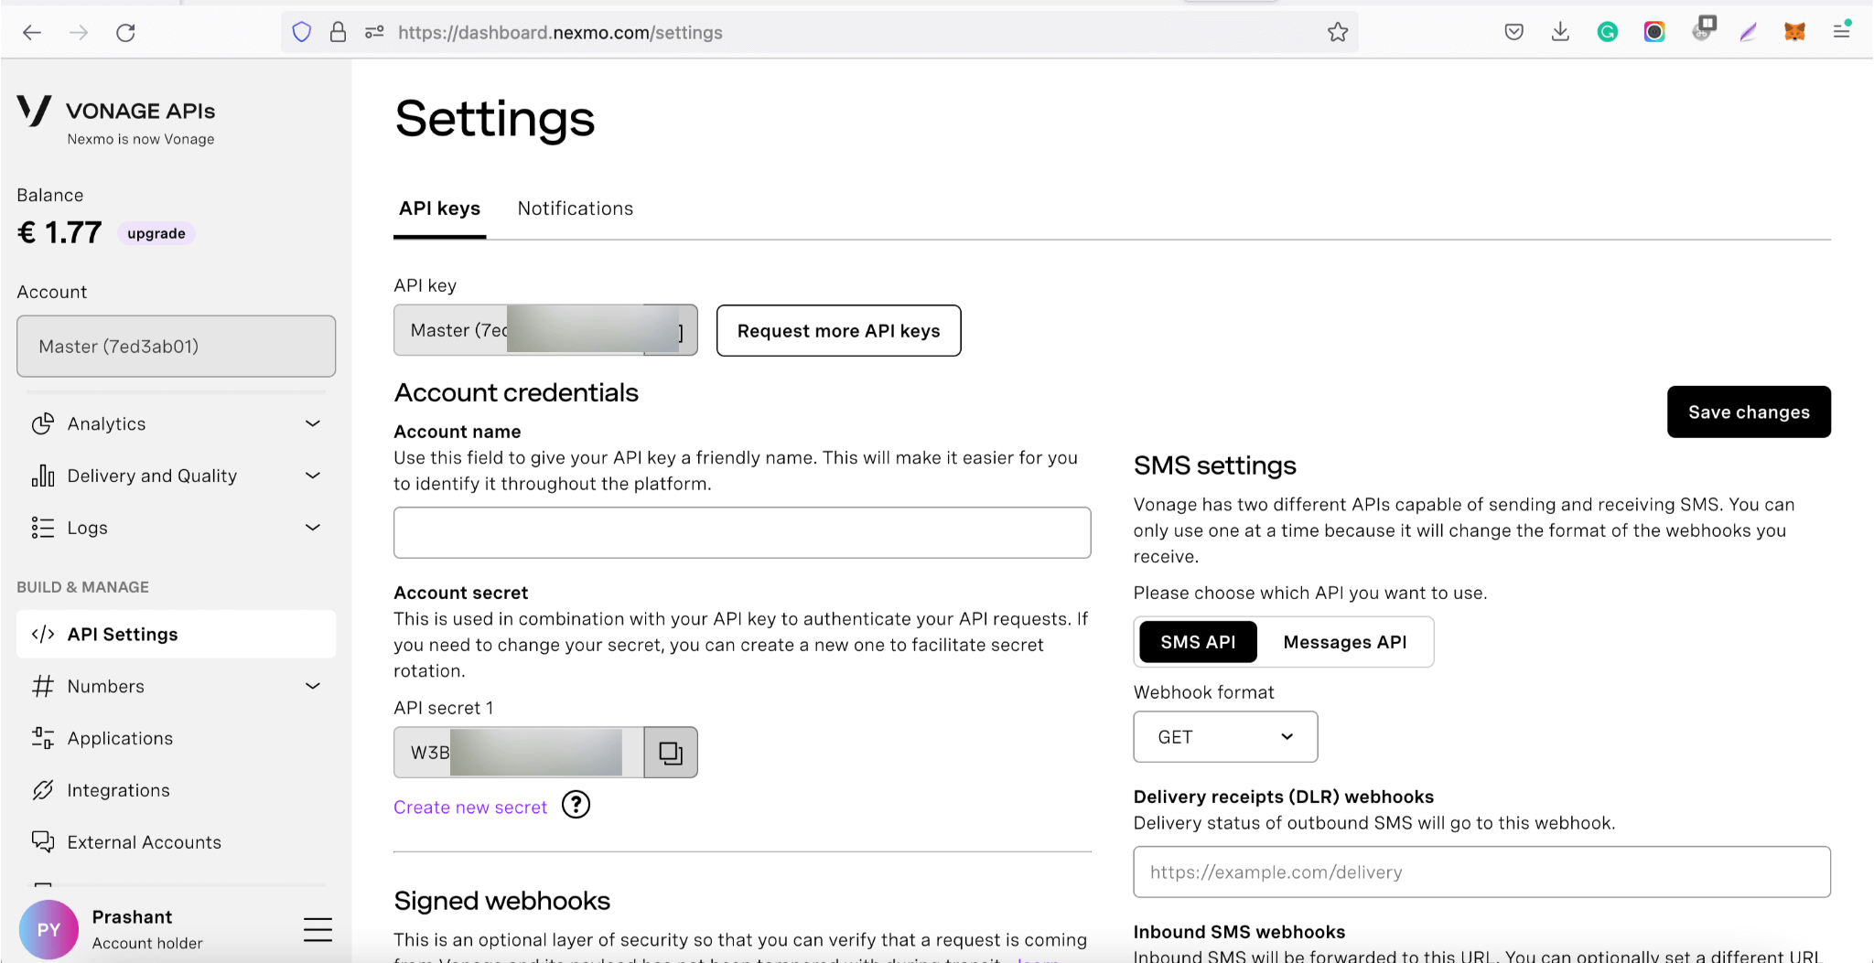Click the Vonage APIs logo
1874x963 pixels.
point(34,112)
